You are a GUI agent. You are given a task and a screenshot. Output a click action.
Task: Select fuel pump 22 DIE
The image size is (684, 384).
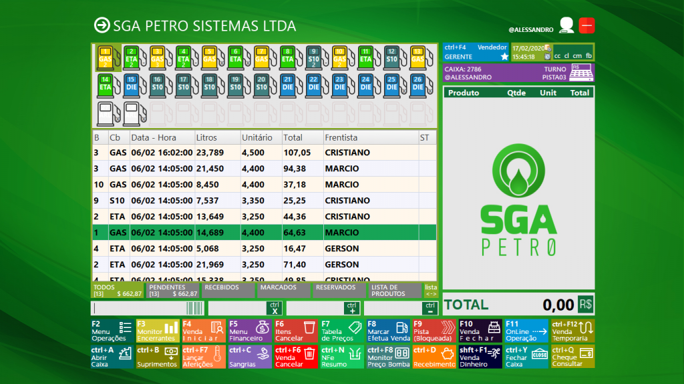316,85
